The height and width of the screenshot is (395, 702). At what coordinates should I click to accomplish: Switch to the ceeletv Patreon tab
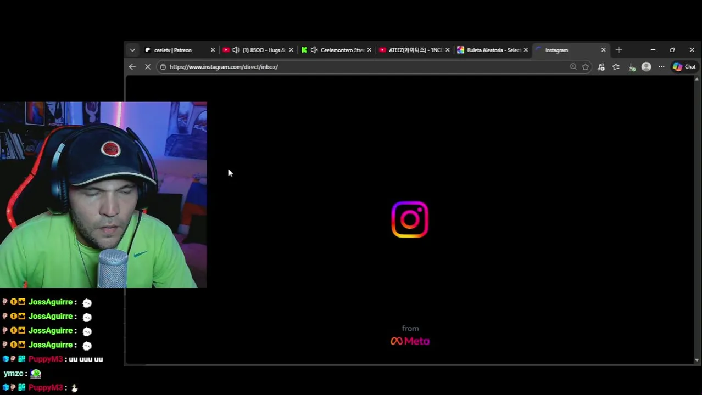172,50
